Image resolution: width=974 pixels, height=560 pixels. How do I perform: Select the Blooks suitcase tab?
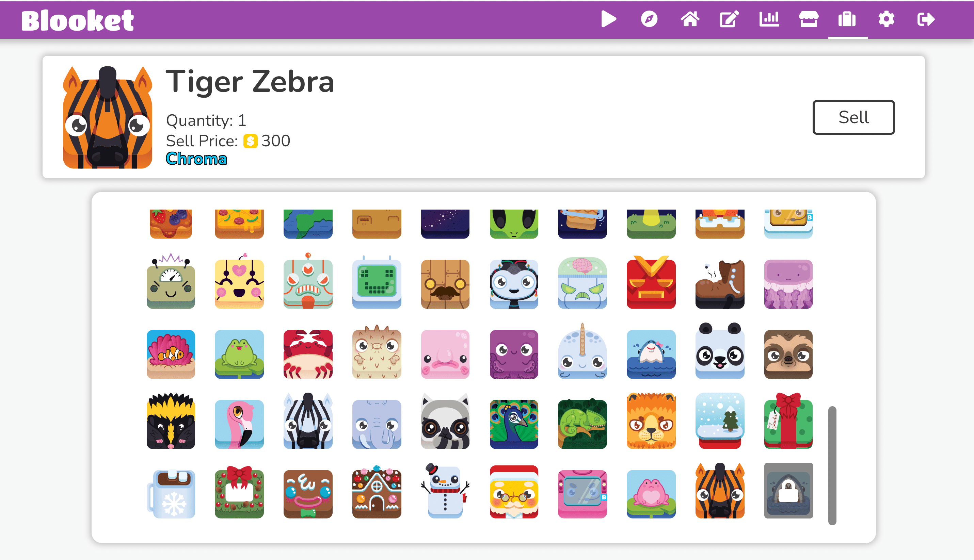click(x=847, y=19)
